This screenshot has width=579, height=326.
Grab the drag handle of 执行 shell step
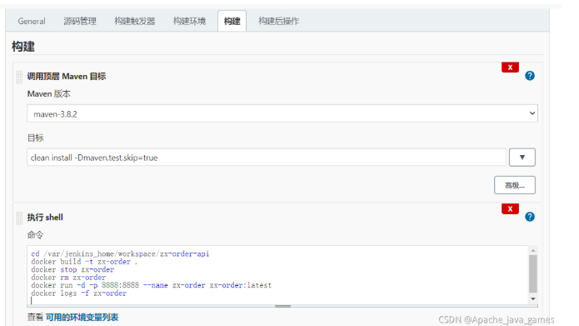[x=19, y=218]
